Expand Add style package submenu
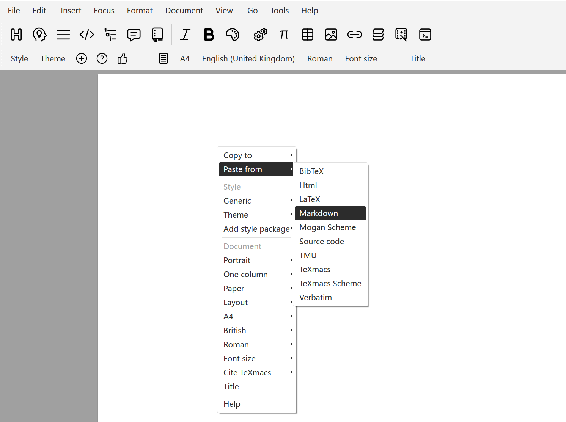Image resolution: width=566 pixels, height=422 pixels. tap(257, 229)
